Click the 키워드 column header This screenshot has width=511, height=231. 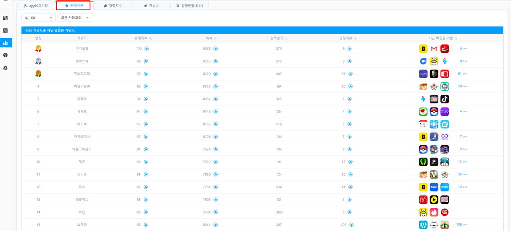coord(82,38)
